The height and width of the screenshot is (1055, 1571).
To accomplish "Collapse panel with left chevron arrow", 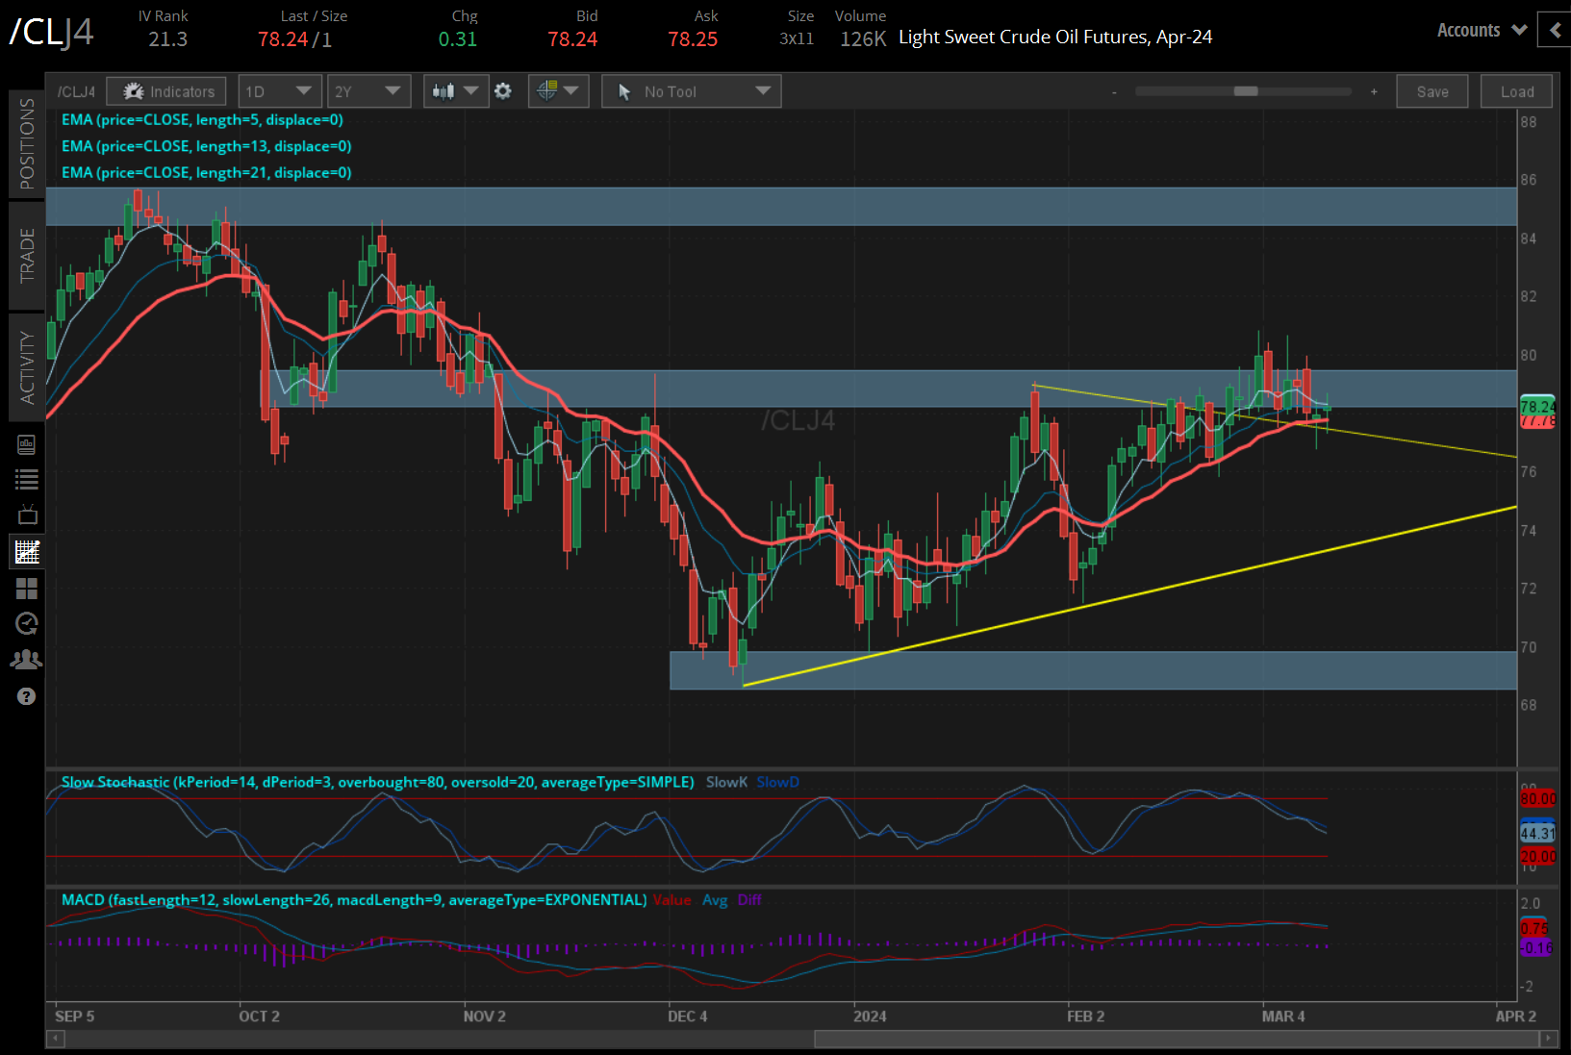I will (x=1555, y=30).
